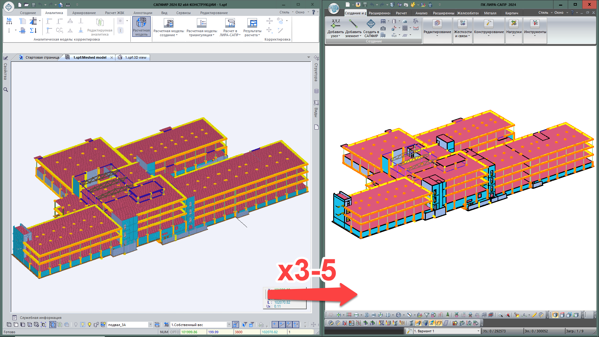Toggle the yellow light bulb visibility icon

coord(90,325)
